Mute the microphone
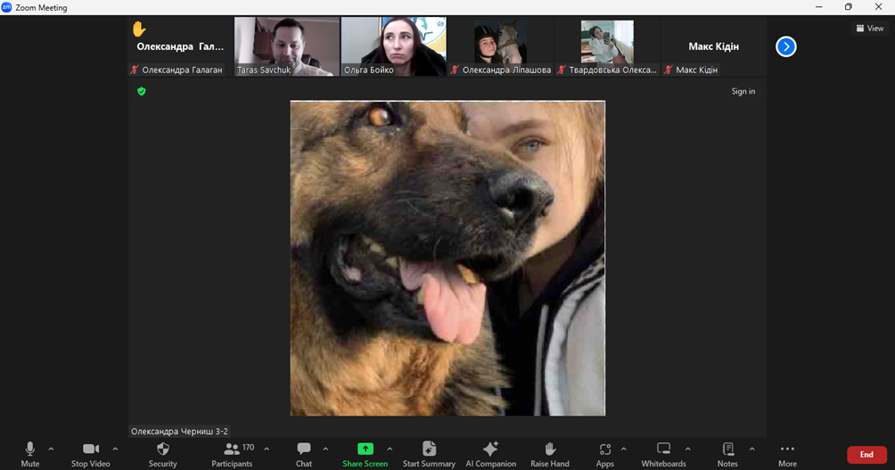Image resolution: width=895 pixels, height=470 pixels. click(x=30, y=455)
